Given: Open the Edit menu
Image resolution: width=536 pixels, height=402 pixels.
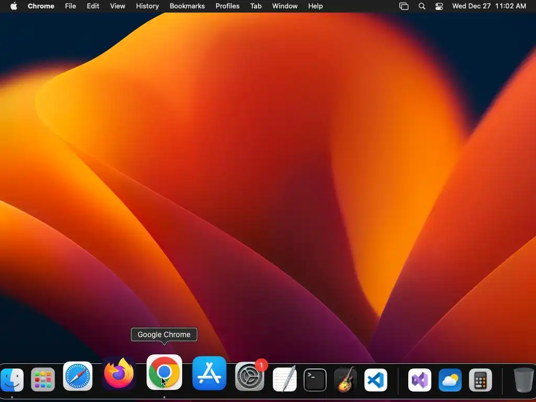Looking at the screenshot, I should 93,6.
